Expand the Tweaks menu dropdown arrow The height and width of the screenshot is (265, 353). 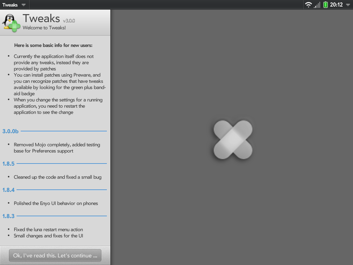click(x=24, y=5)
